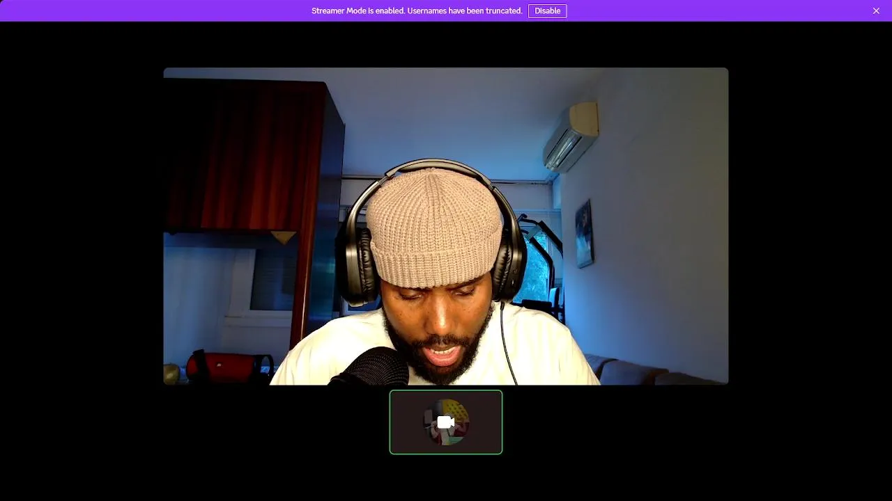Click the camera icon on the participant avatar
The image size is (892, 501).
pos(446,422)
